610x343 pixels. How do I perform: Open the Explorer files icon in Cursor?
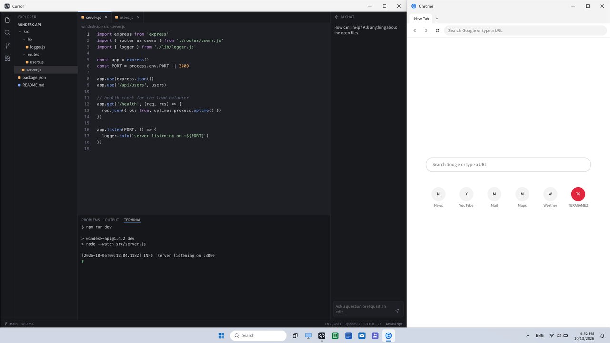[x=7, y=20]
